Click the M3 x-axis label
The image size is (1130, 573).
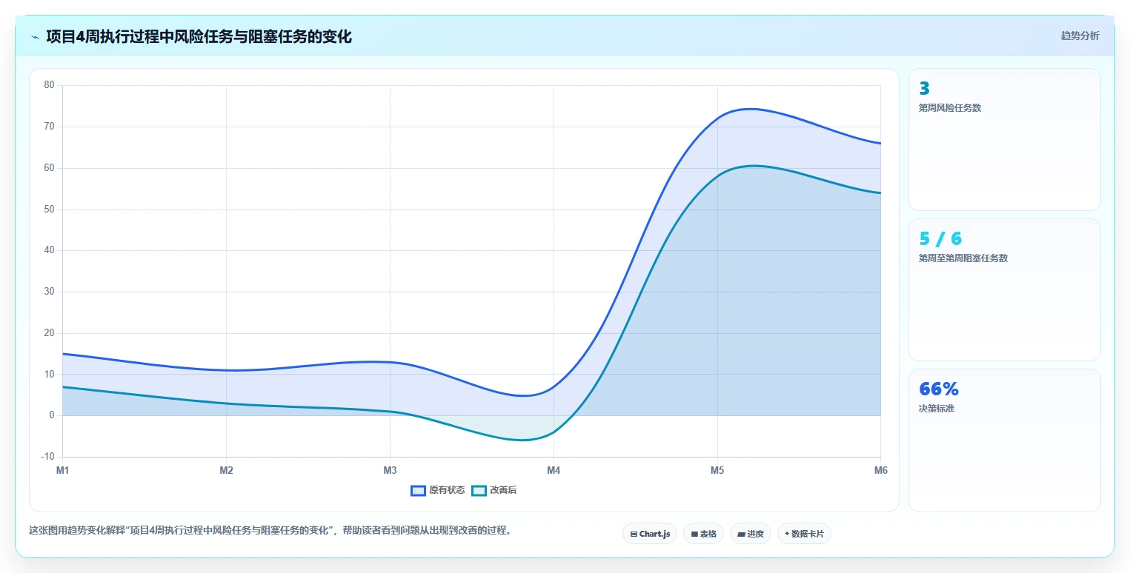pos(390,471)
